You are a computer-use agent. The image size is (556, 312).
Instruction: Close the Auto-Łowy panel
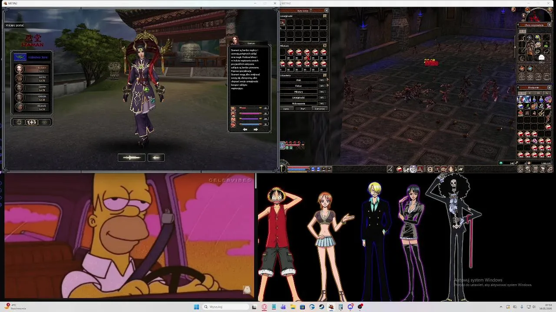tap(327, 10)
